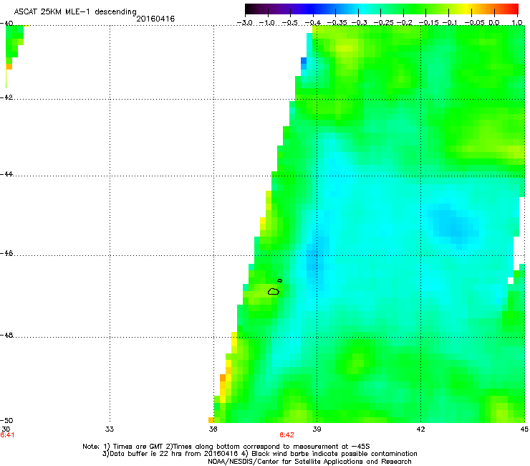Image resolution: width=530 pixels, height=466 pixels.
Task: Click the color bar label 1.0
Action: coord(517,23)
